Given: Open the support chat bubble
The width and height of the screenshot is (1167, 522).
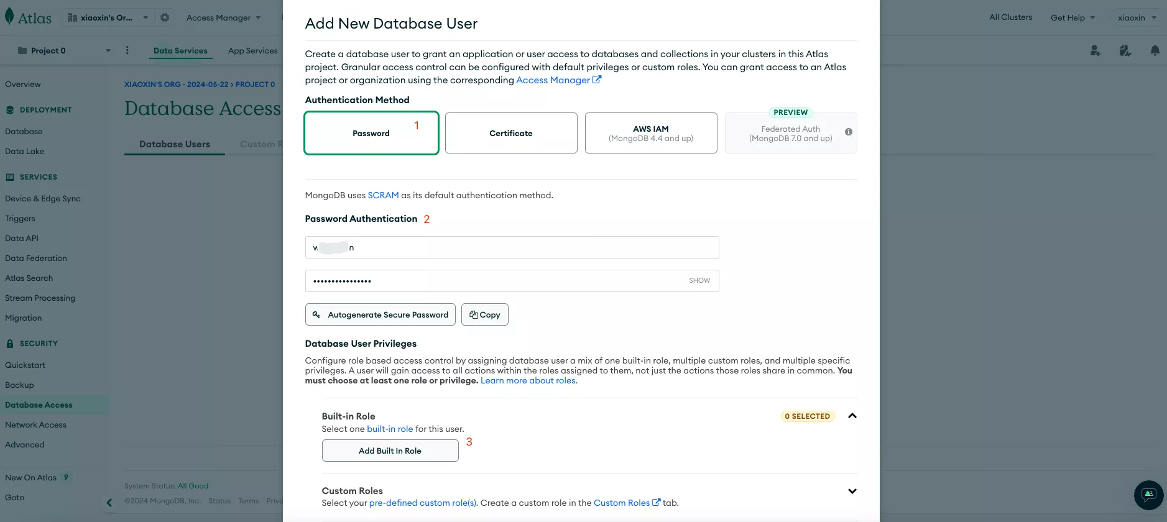Looking at the screenshot, I should [1149, 495].
